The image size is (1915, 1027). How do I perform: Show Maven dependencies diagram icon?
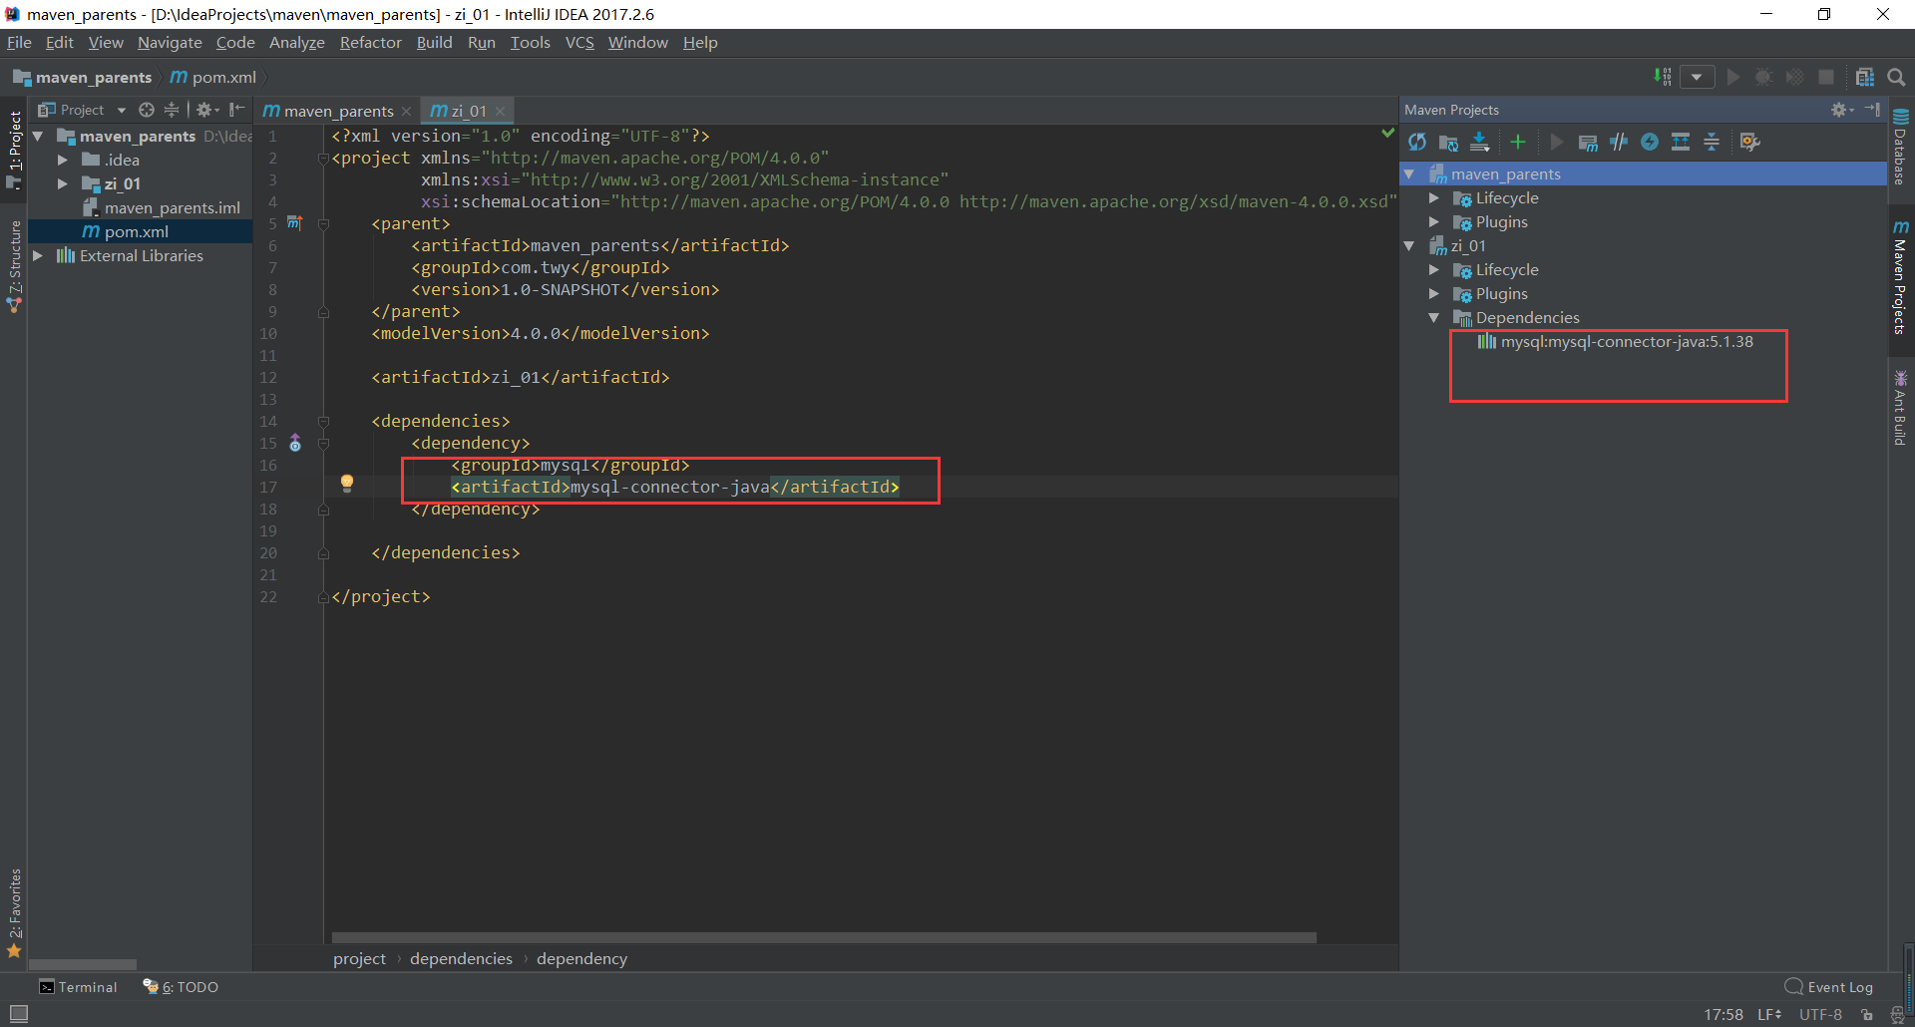pos(1681,143)
